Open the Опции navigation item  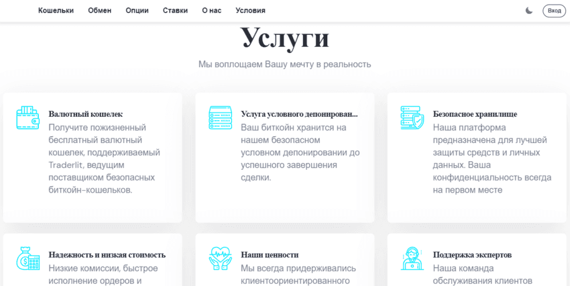137,11
